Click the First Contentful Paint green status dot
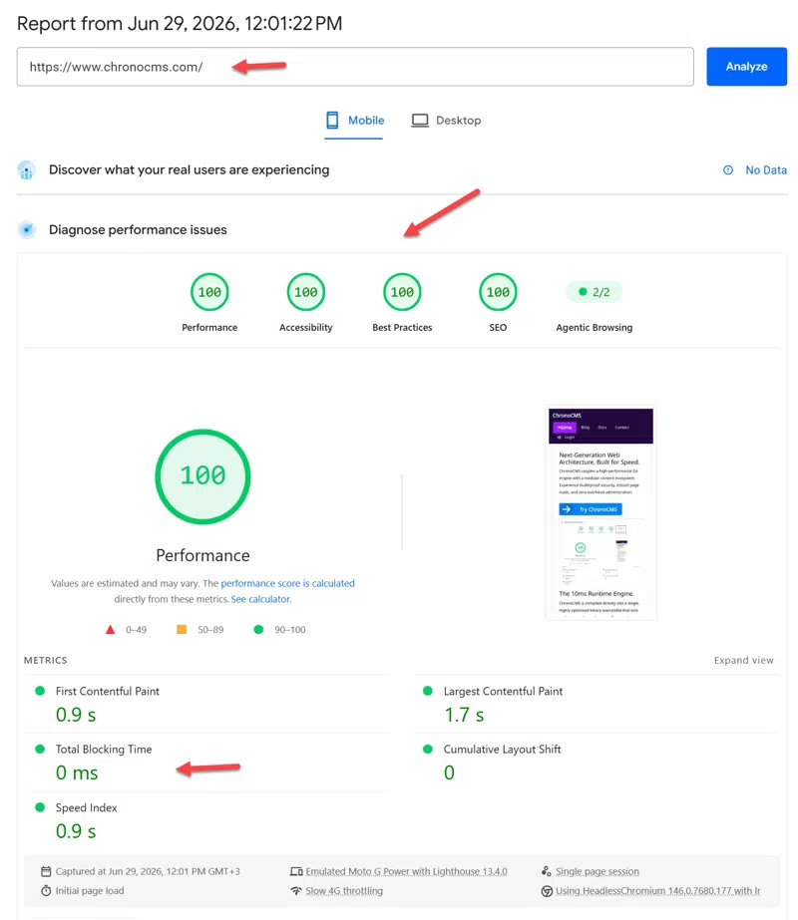Screen dimensions: 798x920 40,691
